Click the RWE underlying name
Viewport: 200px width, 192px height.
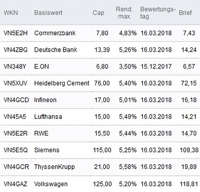point(41,133)
